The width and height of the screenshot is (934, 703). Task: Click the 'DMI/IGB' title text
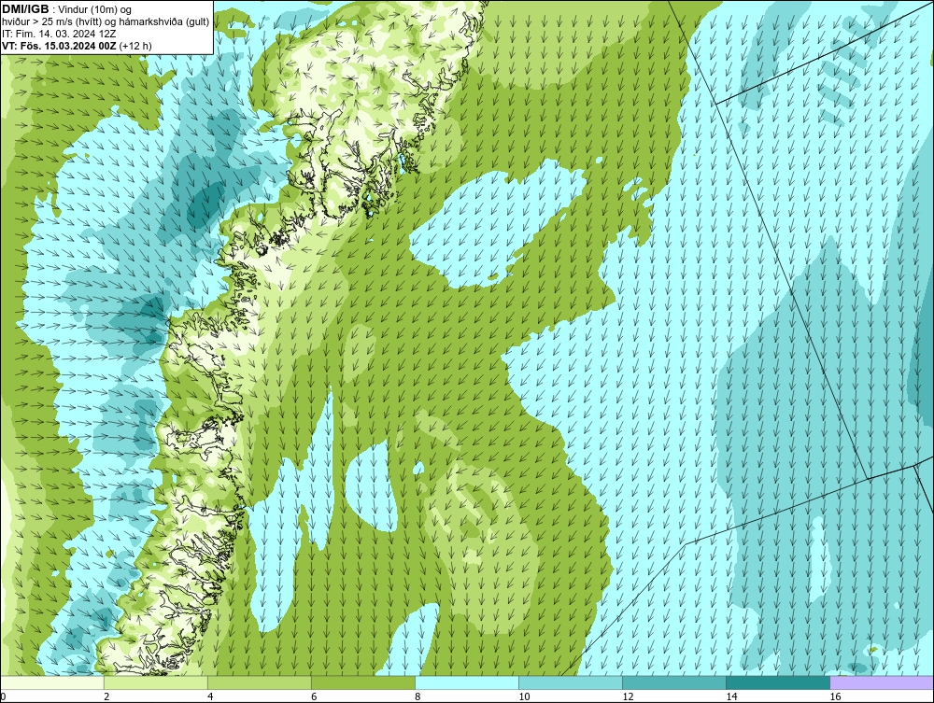(25, 9)
